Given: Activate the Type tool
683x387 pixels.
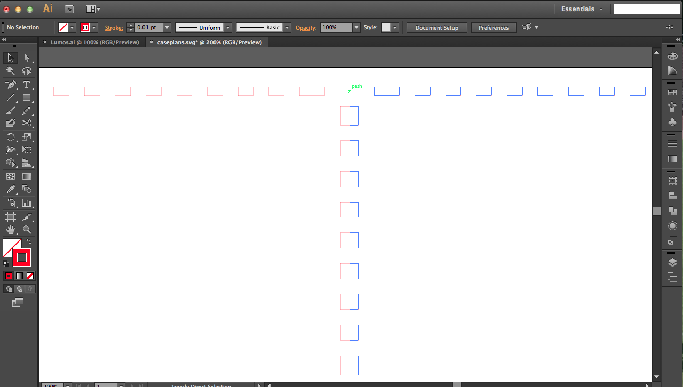Looking at the screenshot, I should click(27, 84).
